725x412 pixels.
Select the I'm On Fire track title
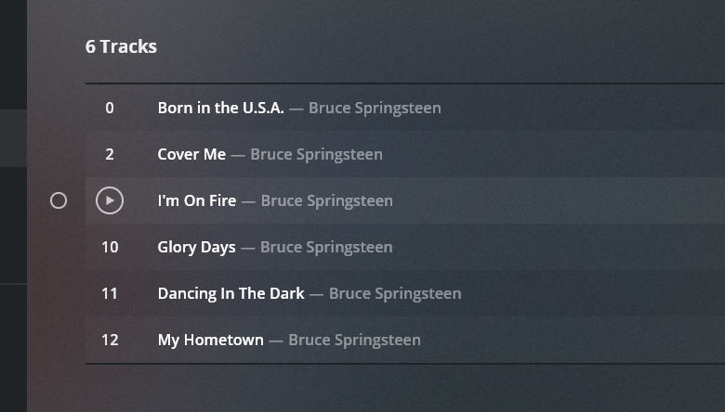(x=197, y=200)
